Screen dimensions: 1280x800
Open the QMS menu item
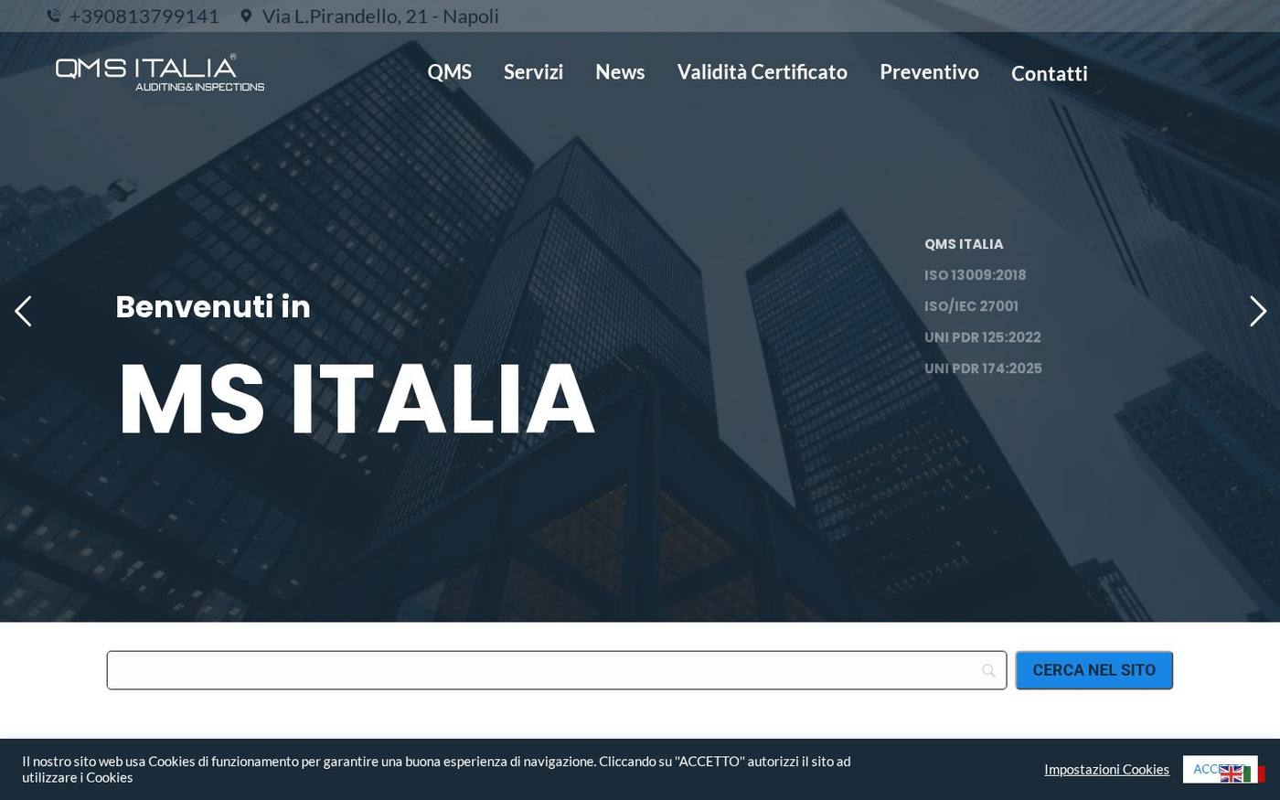coord(450,72)
